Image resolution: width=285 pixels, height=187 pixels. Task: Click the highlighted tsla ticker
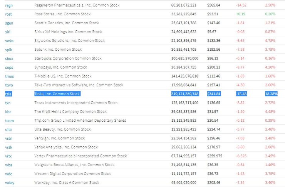8,94
